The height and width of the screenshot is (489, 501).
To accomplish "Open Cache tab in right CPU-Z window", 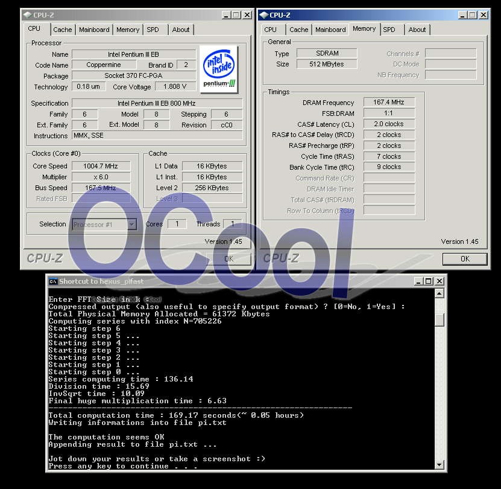I will coord(299,30).
